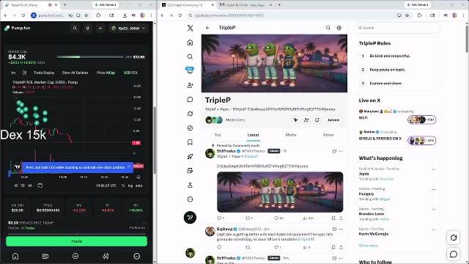Viewport: 469px width, 264px height.
Task: Open the candlestick chart icon in bottom bar
Action: point(106,256)
